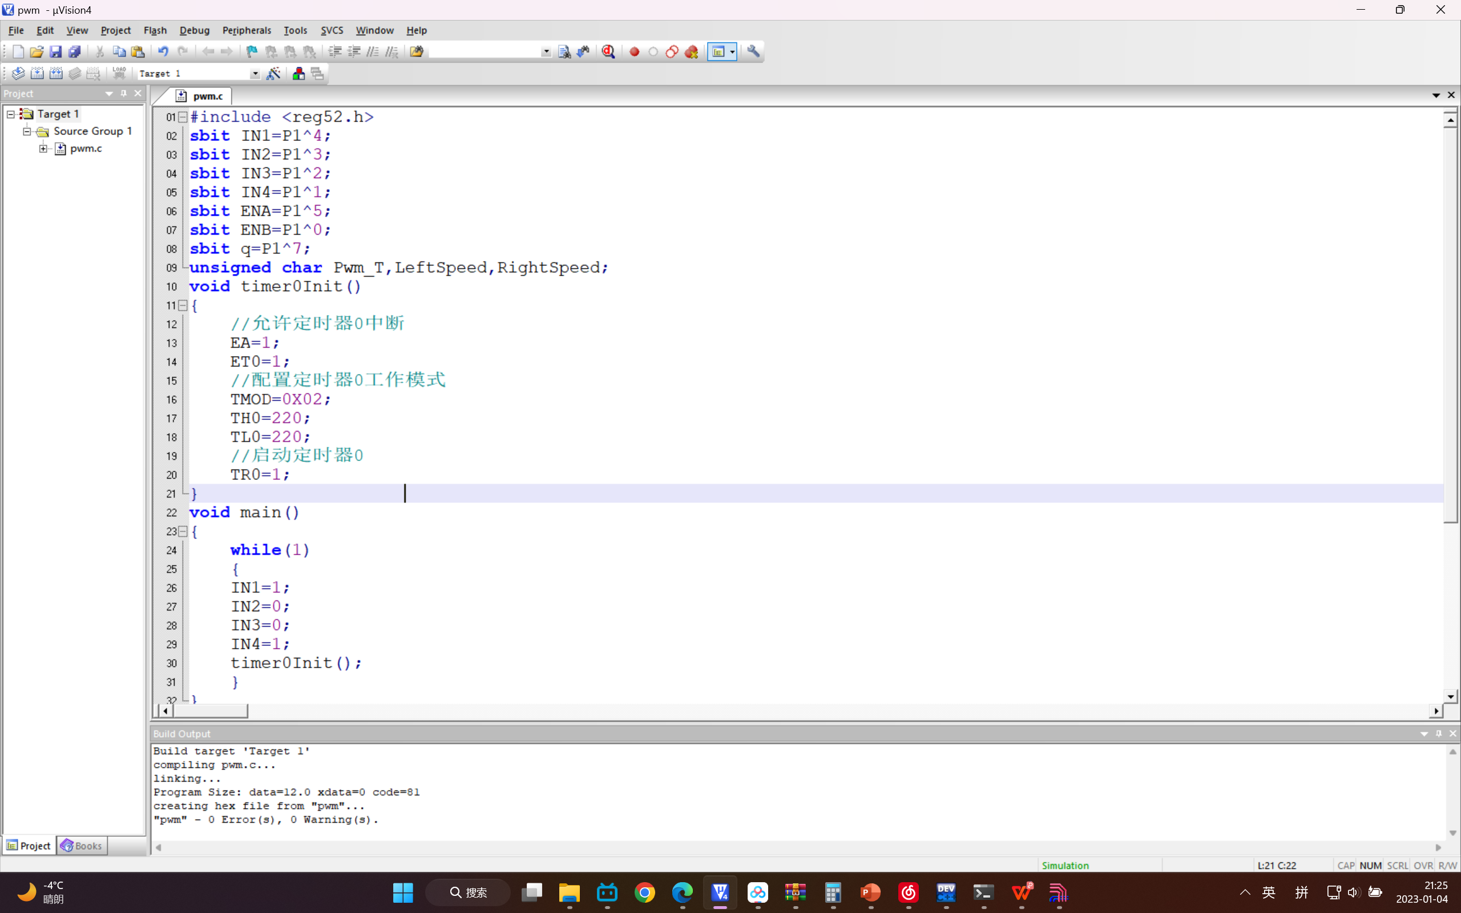The height and width of the screenshot is (913, 1461).
Task: Open the Project menu
Action: click(115, 30)
